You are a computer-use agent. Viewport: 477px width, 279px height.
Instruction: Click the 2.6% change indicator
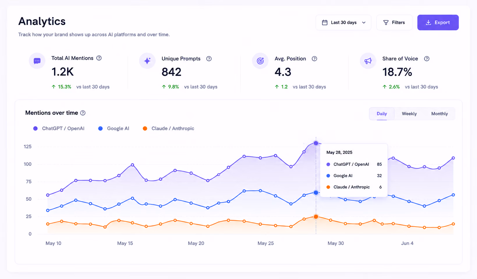[391, 87]
